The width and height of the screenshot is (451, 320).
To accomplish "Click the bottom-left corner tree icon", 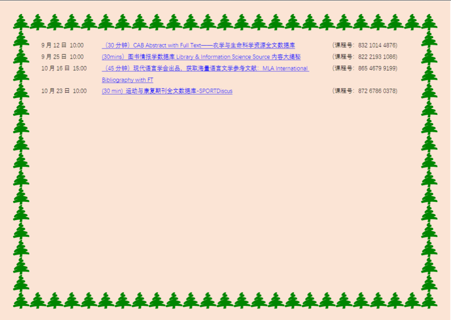I will pyautogui.click(x=21, y=300).
